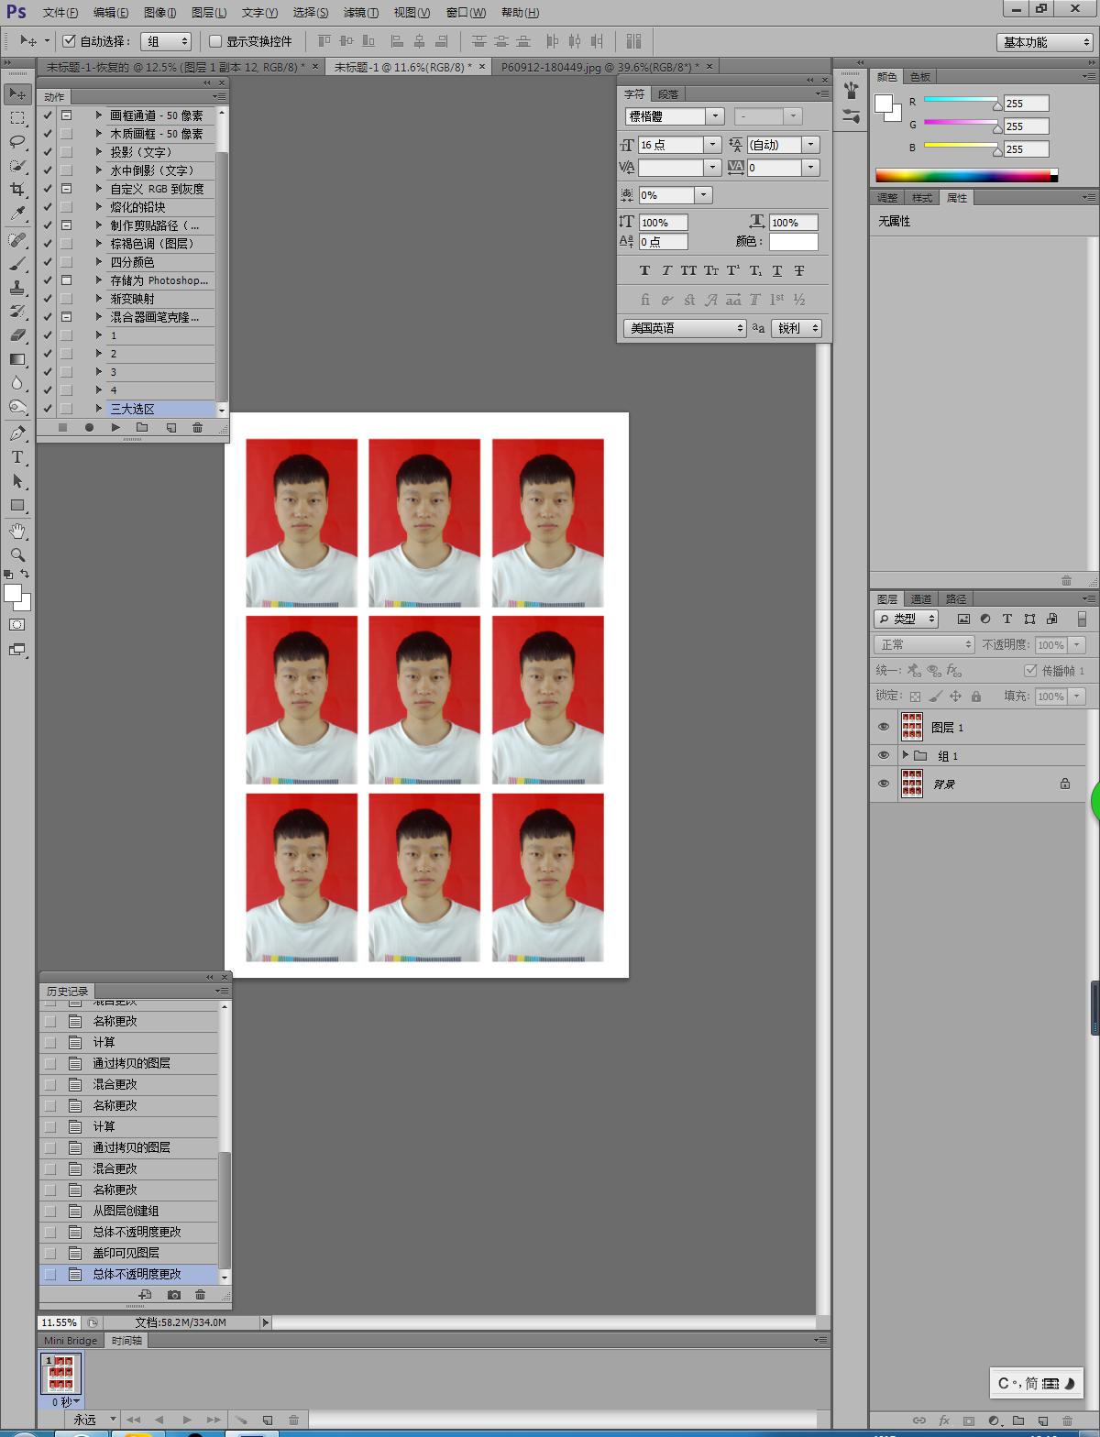
Task: Select the 渐变映射 action
Action: click(132, 299)
